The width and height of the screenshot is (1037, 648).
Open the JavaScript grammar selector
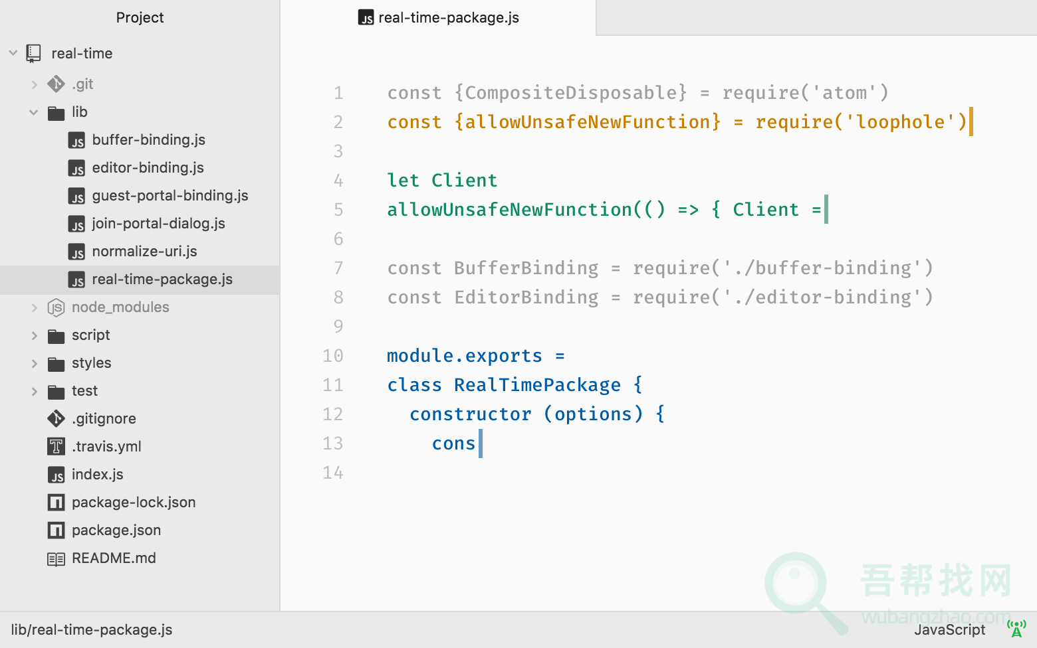(949, 629)
